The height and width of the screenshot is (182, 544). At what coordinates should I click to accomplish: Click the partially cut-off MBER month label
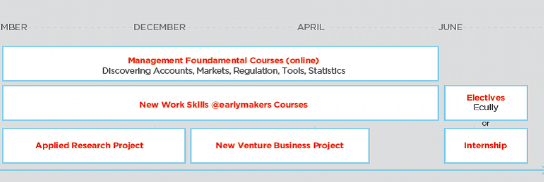point(13,27)
